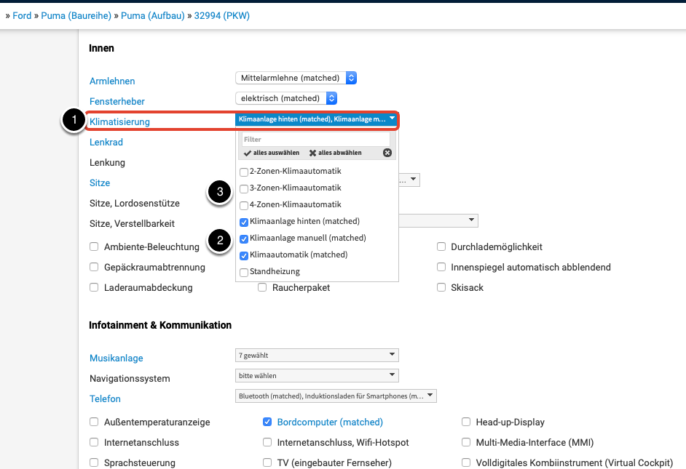Click the Filter text field
This screenshot has width=686, height=469.
point(316,139)
